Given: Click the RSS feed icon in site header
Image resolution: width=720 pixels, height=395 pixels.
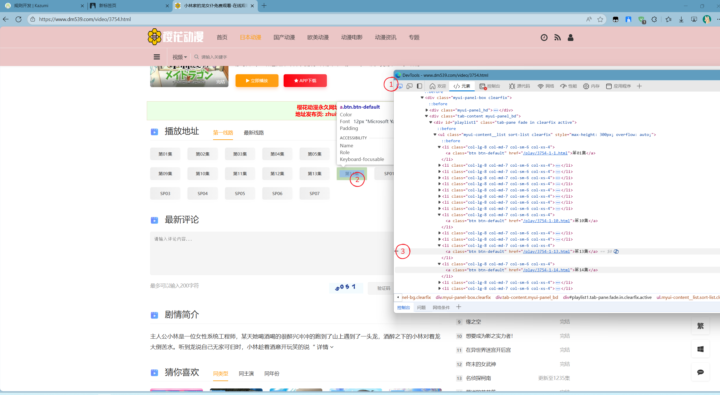Looking at the screenshot, I should pos(557,38).
